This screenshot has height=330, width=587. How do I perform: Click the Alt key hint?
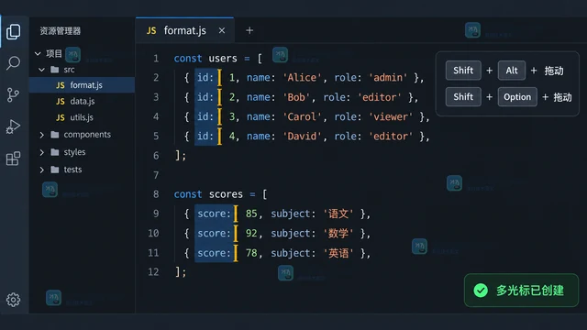512,71
